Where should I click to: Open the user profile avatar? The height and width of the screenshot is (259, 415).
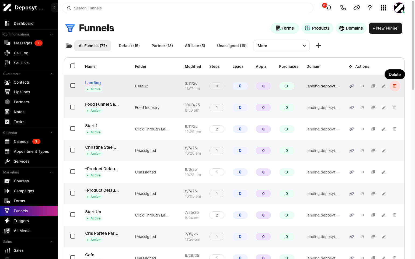(399, 8)
